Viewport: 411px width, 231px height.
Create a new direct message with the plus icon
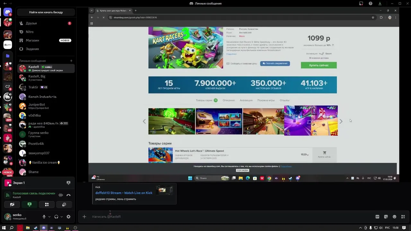pos(71,61)
